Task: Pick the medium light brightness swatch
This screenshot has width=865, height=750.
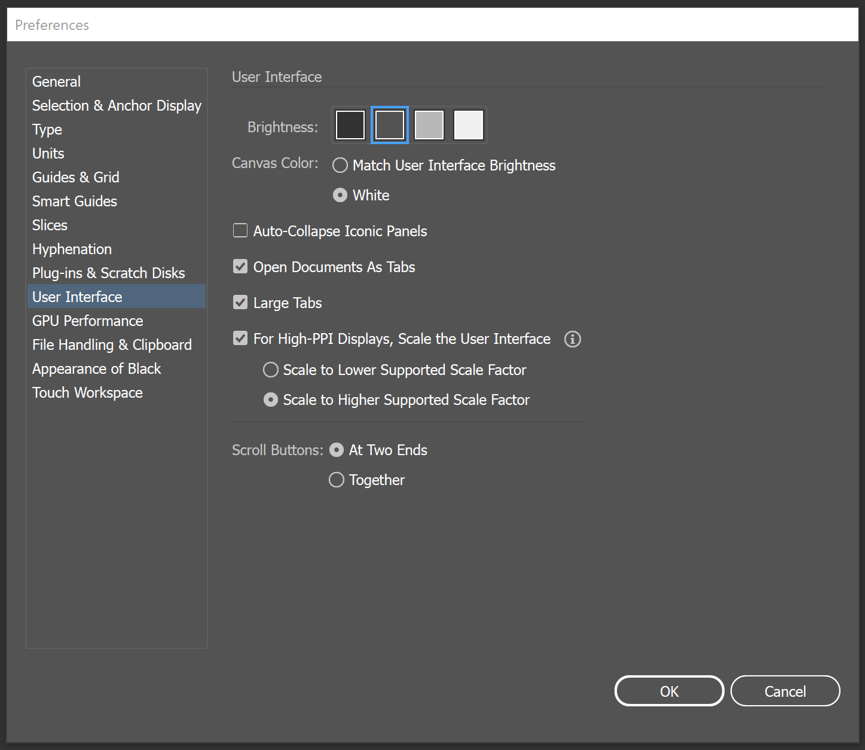Action: (x=429, y=125)
